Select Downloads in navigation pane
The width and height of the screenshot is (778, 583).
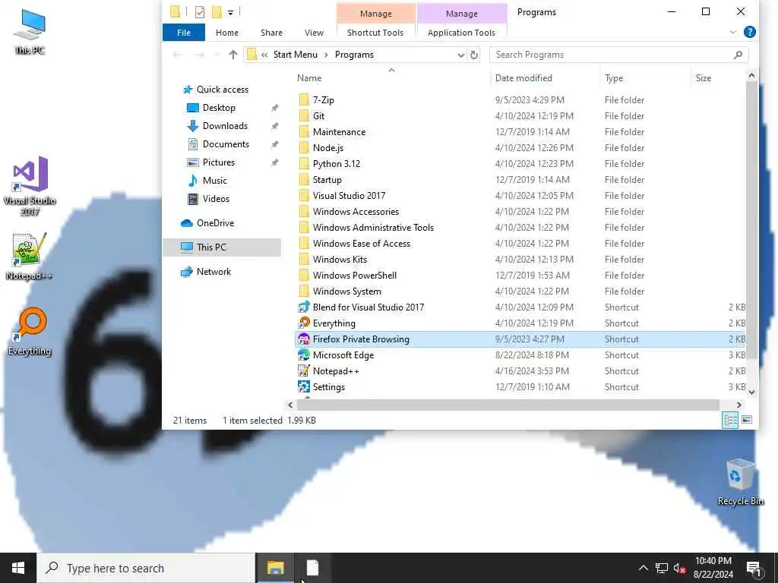(225, 126)
